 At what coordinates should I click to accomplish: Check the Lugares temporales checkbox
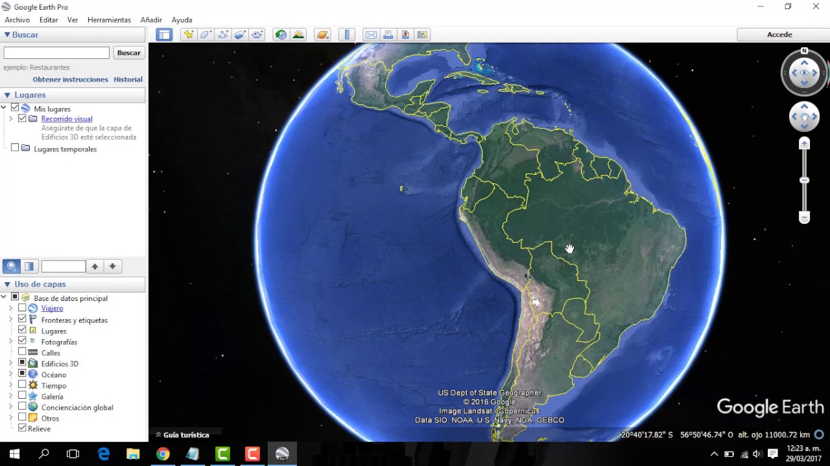(x=15, y=148)
